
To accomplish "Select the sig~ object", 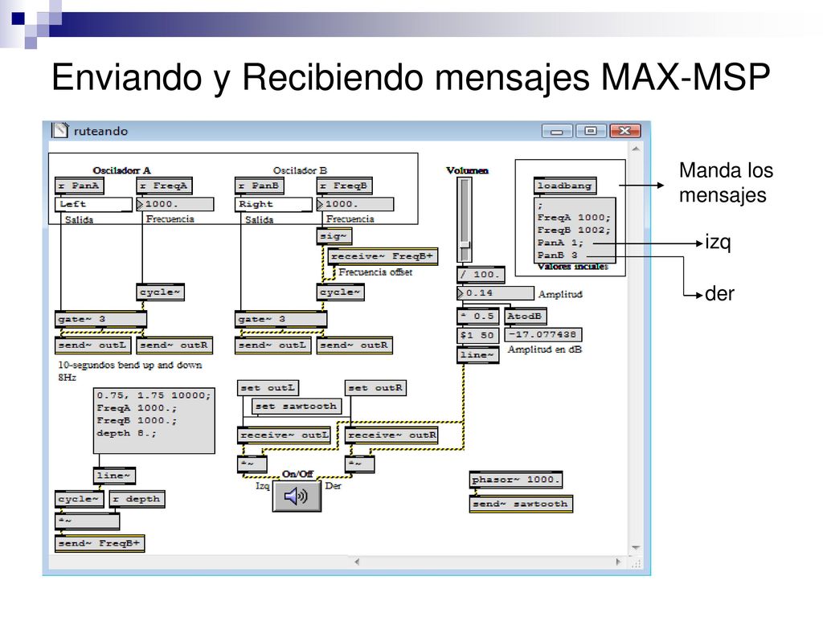I will 334,236.
